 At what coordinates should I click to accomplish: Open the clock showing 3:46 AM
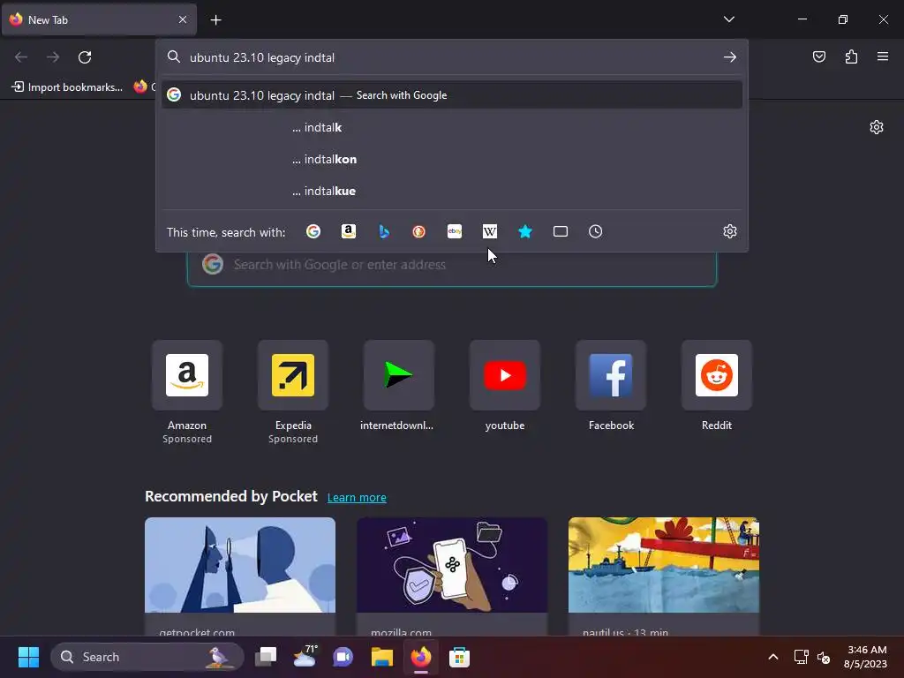865,657
